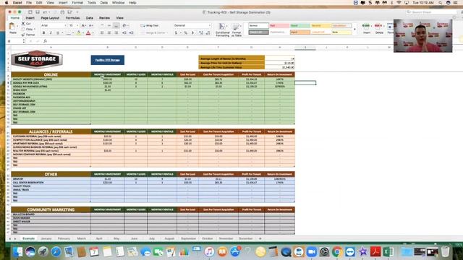This screenshot has height=260, width=463.
Task: Decrease font size with the small A icon
Action: (90, 26)
